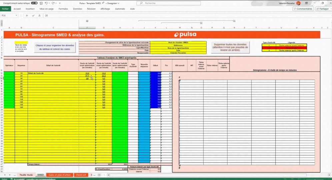Click horizontal scrollbar right arrow

[329, 175]
